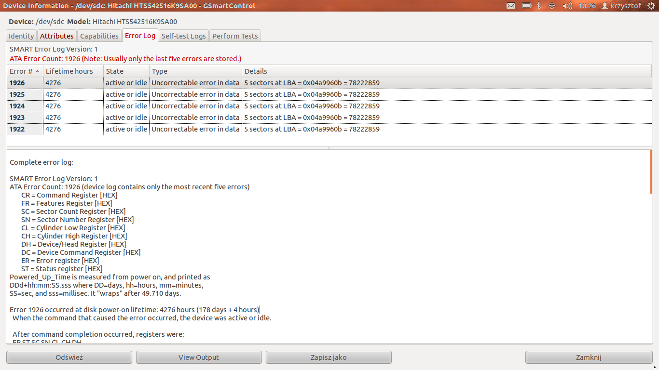Switch to the Capabilities tab

pos(99,36)
